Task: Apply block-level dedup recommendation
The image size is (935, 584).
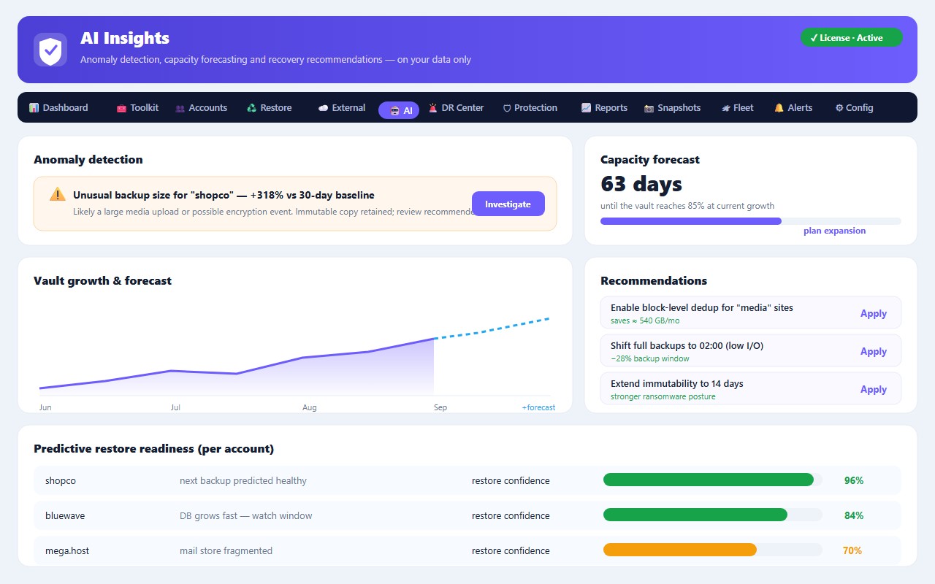Action: pyautogui.click(x=873, y=313)
